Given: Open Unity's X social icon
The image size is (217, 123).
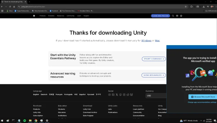Looking at the screenshot, I should tap(117, 95).
